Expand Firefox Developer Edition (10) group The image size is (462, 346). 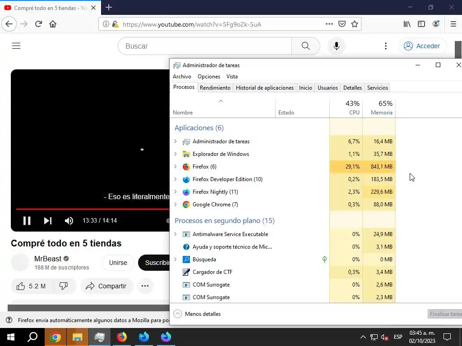coord(176,179)
